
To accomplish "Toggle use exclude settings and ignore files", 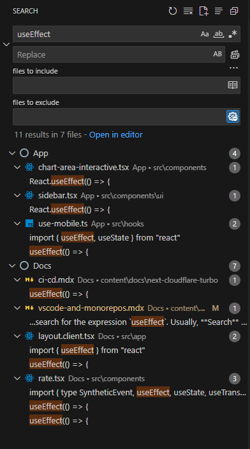I will tap(233, 116).
